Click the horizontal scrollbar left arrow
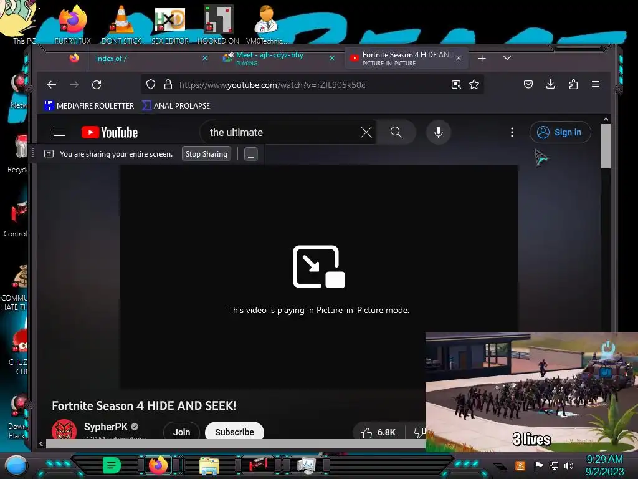This screenshot has height=479, width=638. pos(41,443)
